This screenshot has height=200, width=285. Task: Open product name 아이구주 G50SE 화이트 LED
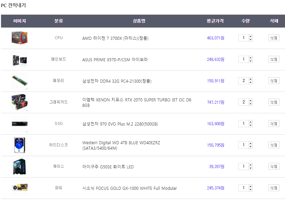(x=108, y=167)
